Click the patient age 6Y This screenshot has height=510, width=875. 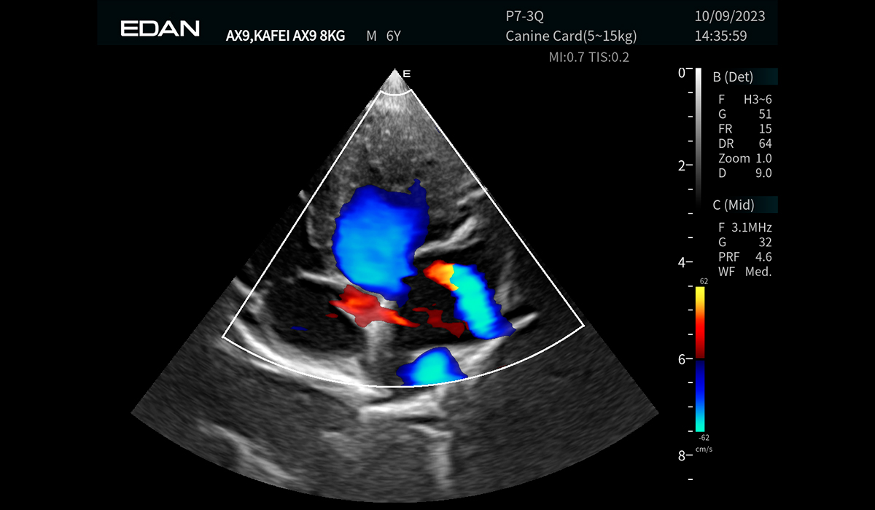[393, 35]
